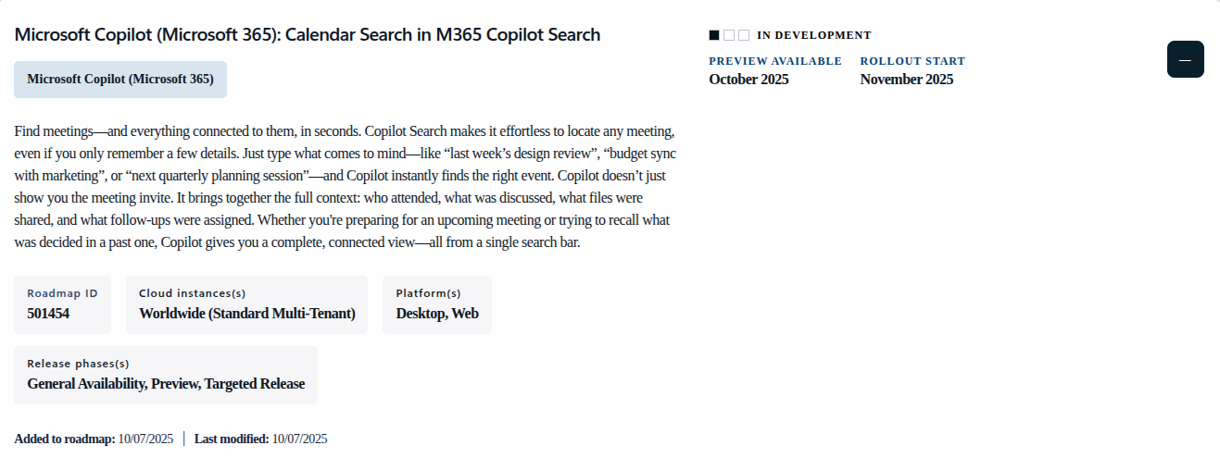Click the Rollout Start heading

pos(912,61)
